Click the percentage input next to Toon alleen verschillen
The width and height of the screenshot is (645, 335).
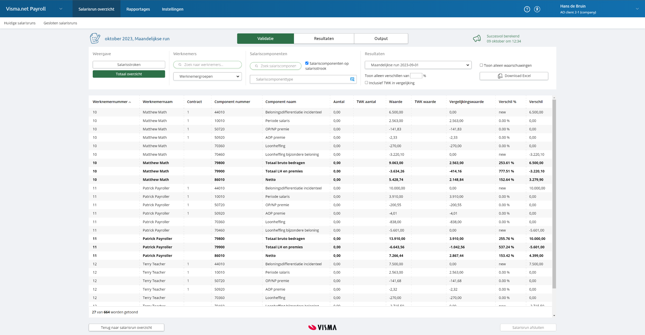[x=416, y=76]
